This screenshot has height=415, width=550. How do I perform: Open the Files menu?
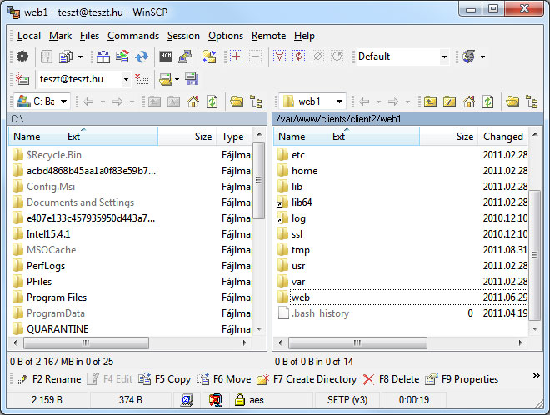89,36
